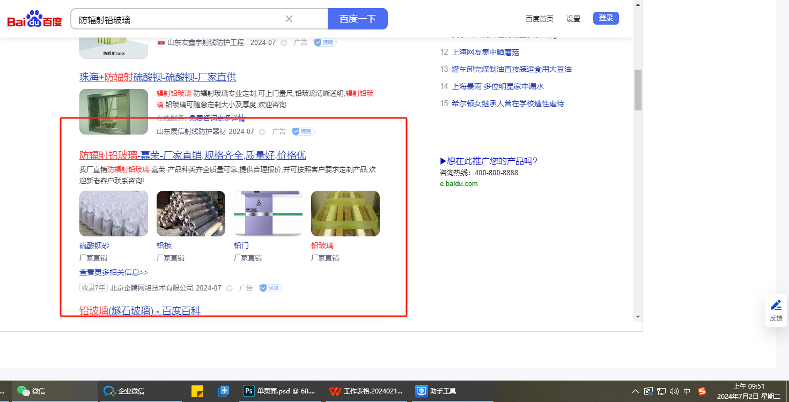Click the Baidu logo

click(34, 19)
